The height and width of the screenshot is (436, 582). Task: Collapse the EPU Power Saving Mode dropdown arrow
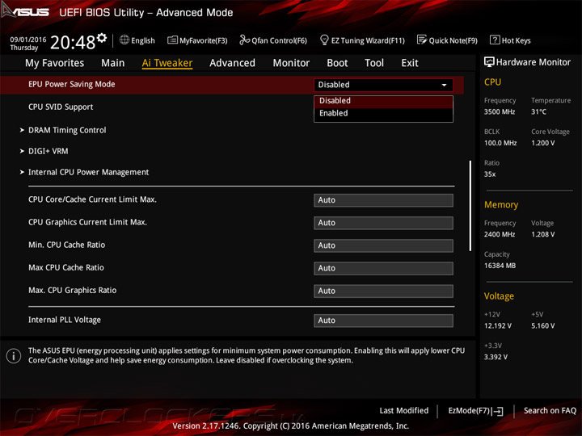point(444,85)
